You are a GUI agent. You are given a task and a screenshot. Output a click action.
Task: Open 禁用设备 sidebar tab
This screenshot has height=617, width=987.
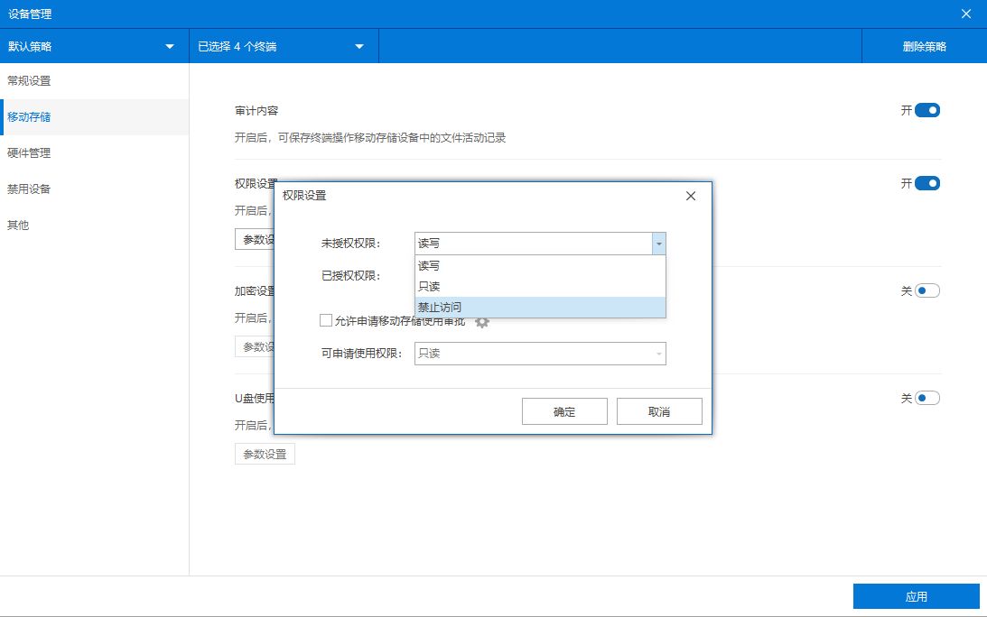click(x=95, y=189)
